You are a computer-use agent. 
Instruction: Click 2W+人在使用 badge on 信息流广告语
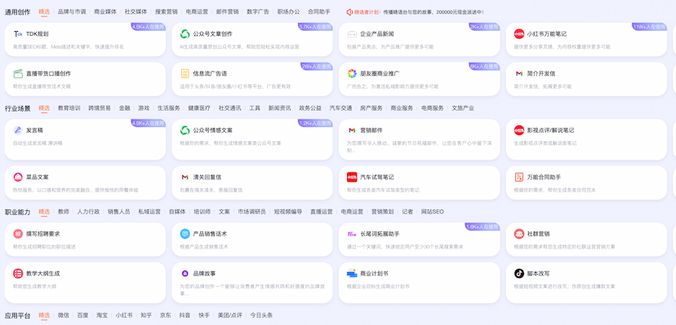(317, 66)
